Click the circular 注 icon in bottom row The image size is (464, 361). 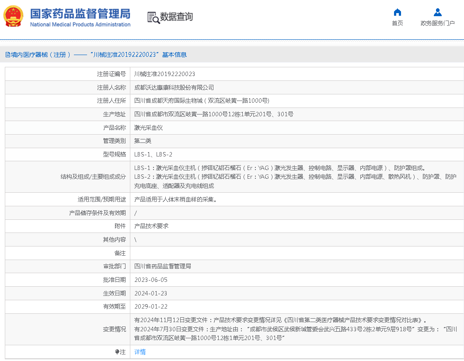coord(118,351)
